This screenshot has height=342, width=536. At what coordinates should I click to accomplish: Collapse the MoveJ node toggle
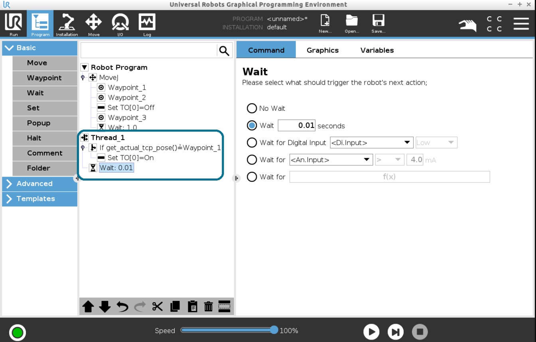tap(83, 77)
